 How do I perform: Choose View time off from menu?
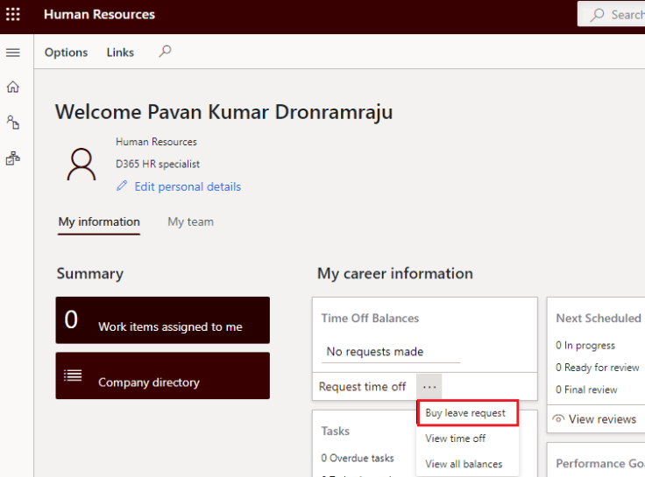tap(455, 438)
